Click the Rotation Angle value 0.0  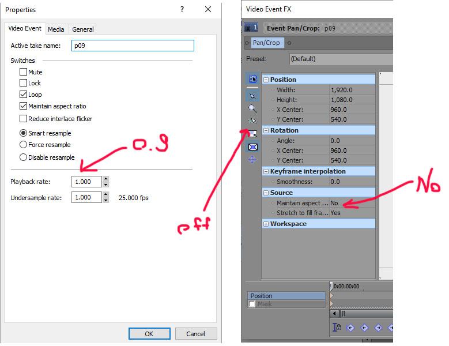click(x=352, y=141)
